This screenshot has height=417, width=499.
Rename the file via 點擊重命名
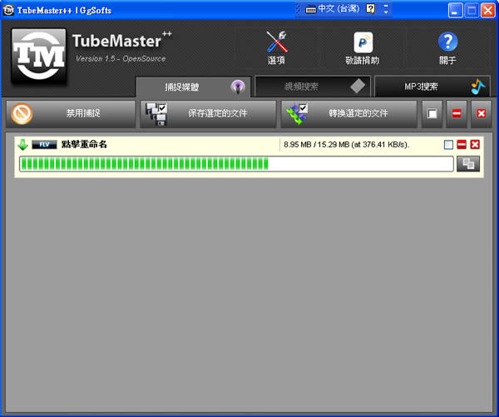click(84, 144)
